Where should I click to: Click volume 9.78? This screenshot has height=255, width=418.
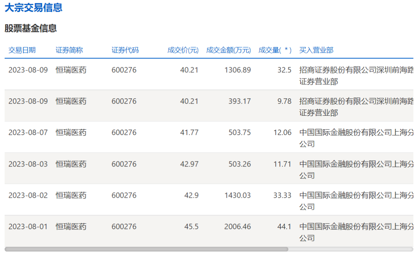(284, 101)
